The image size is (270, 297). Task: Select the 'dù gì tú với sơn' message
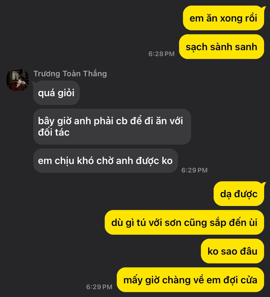[184, 222]
